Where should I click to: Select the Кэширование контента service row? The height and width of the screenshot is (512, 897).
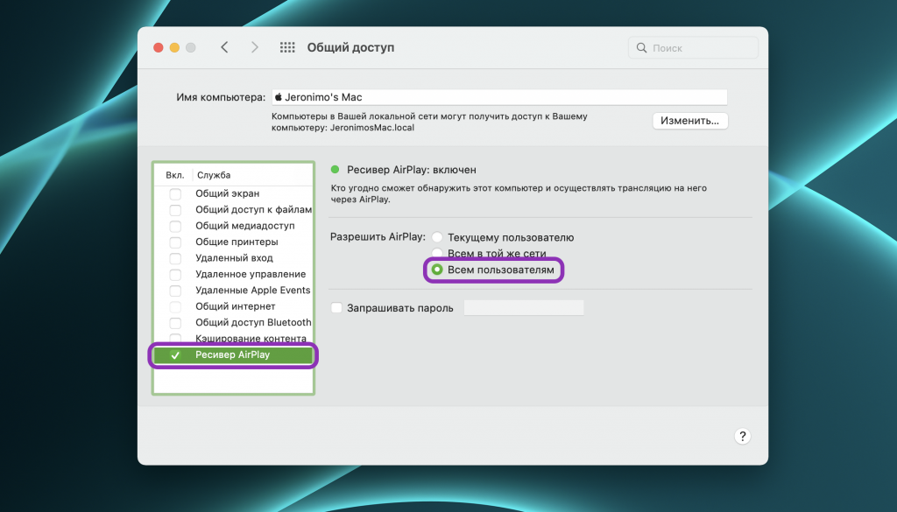[x=233, y=339]
